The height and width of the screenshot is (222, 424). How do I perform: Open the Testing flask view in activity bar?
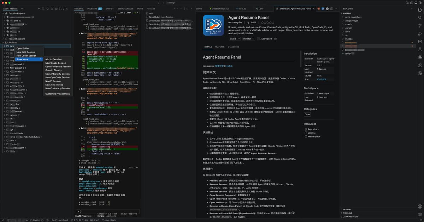pyautogui.click(x=420, y=49)
